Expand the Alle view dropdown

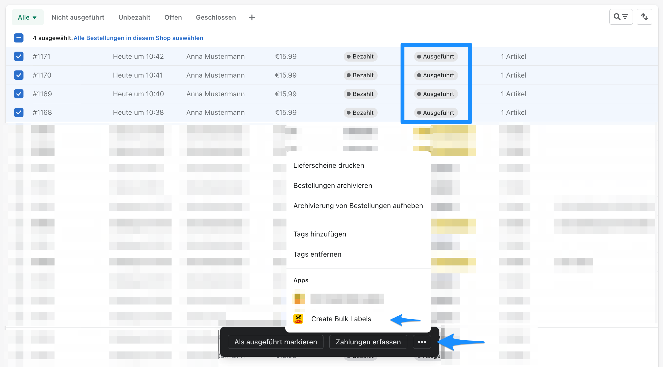pos(27,17)
